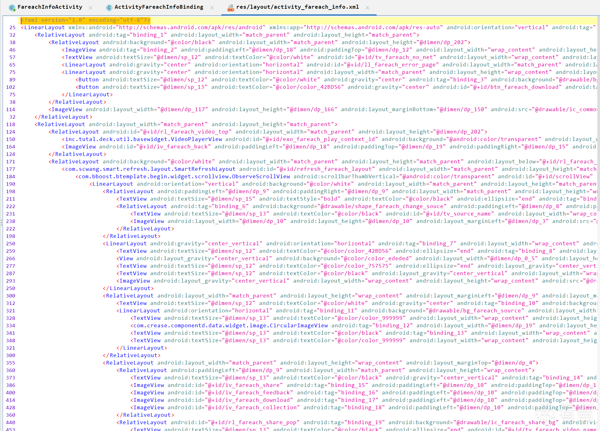Click RelativeLayout with tag binding_1
Viewport: 600px width, 431px height.
coord(227,35)
